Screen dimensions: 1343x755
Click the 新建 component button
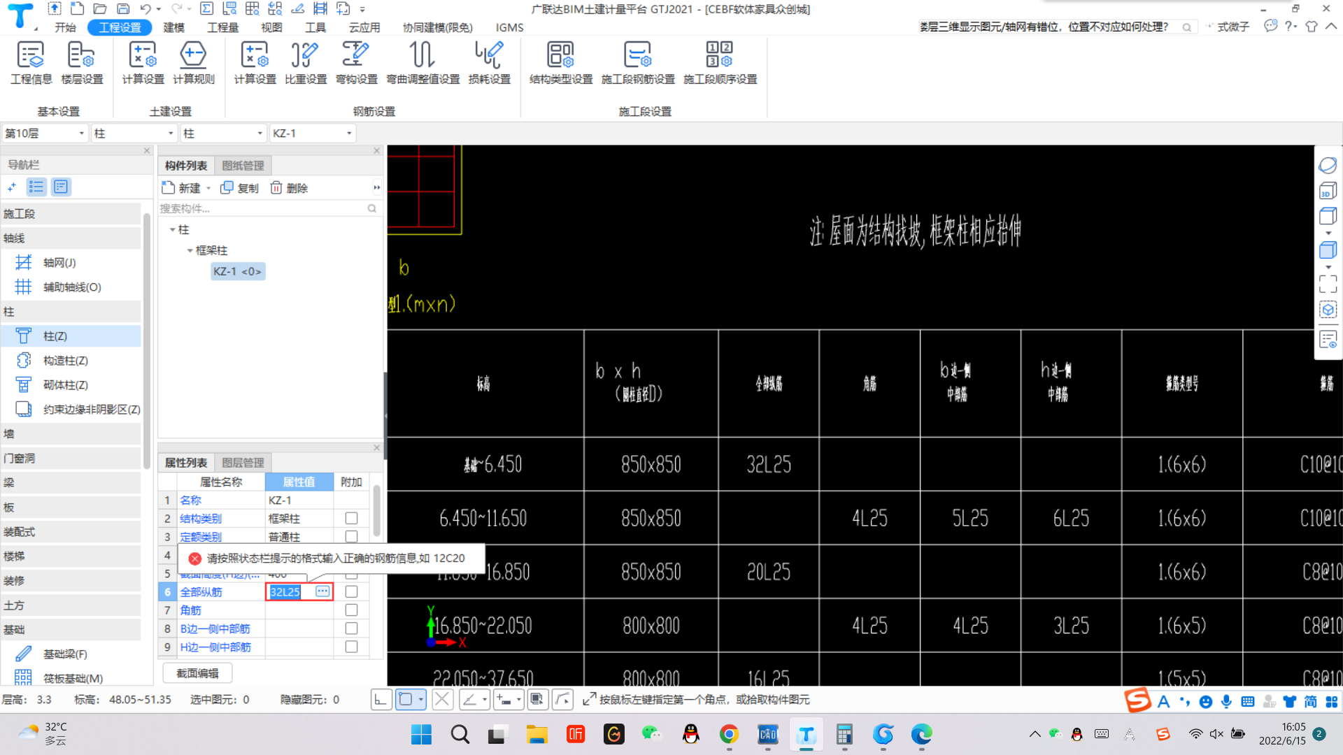pos(182,188)
